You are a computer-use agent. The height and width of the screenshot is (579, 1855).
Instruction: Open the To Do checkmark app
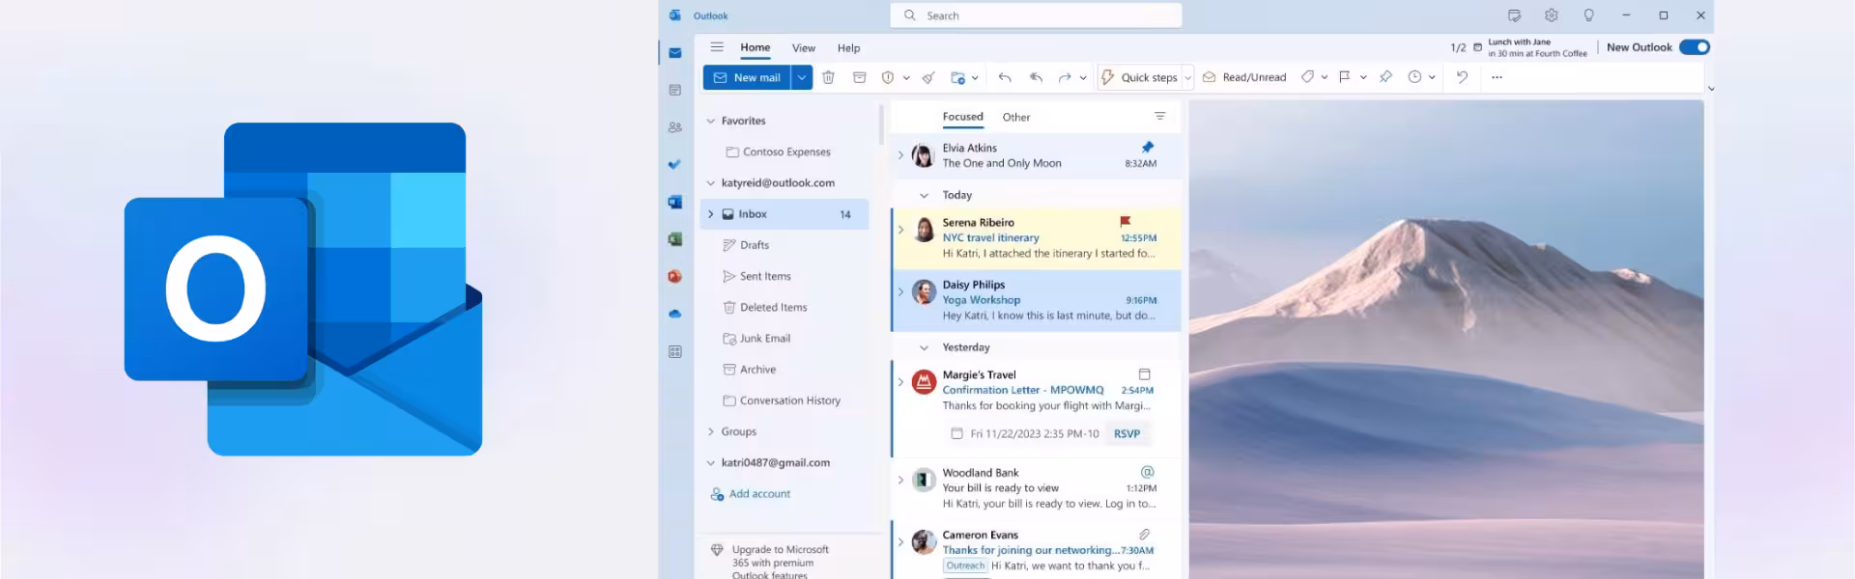click(674, 164)
